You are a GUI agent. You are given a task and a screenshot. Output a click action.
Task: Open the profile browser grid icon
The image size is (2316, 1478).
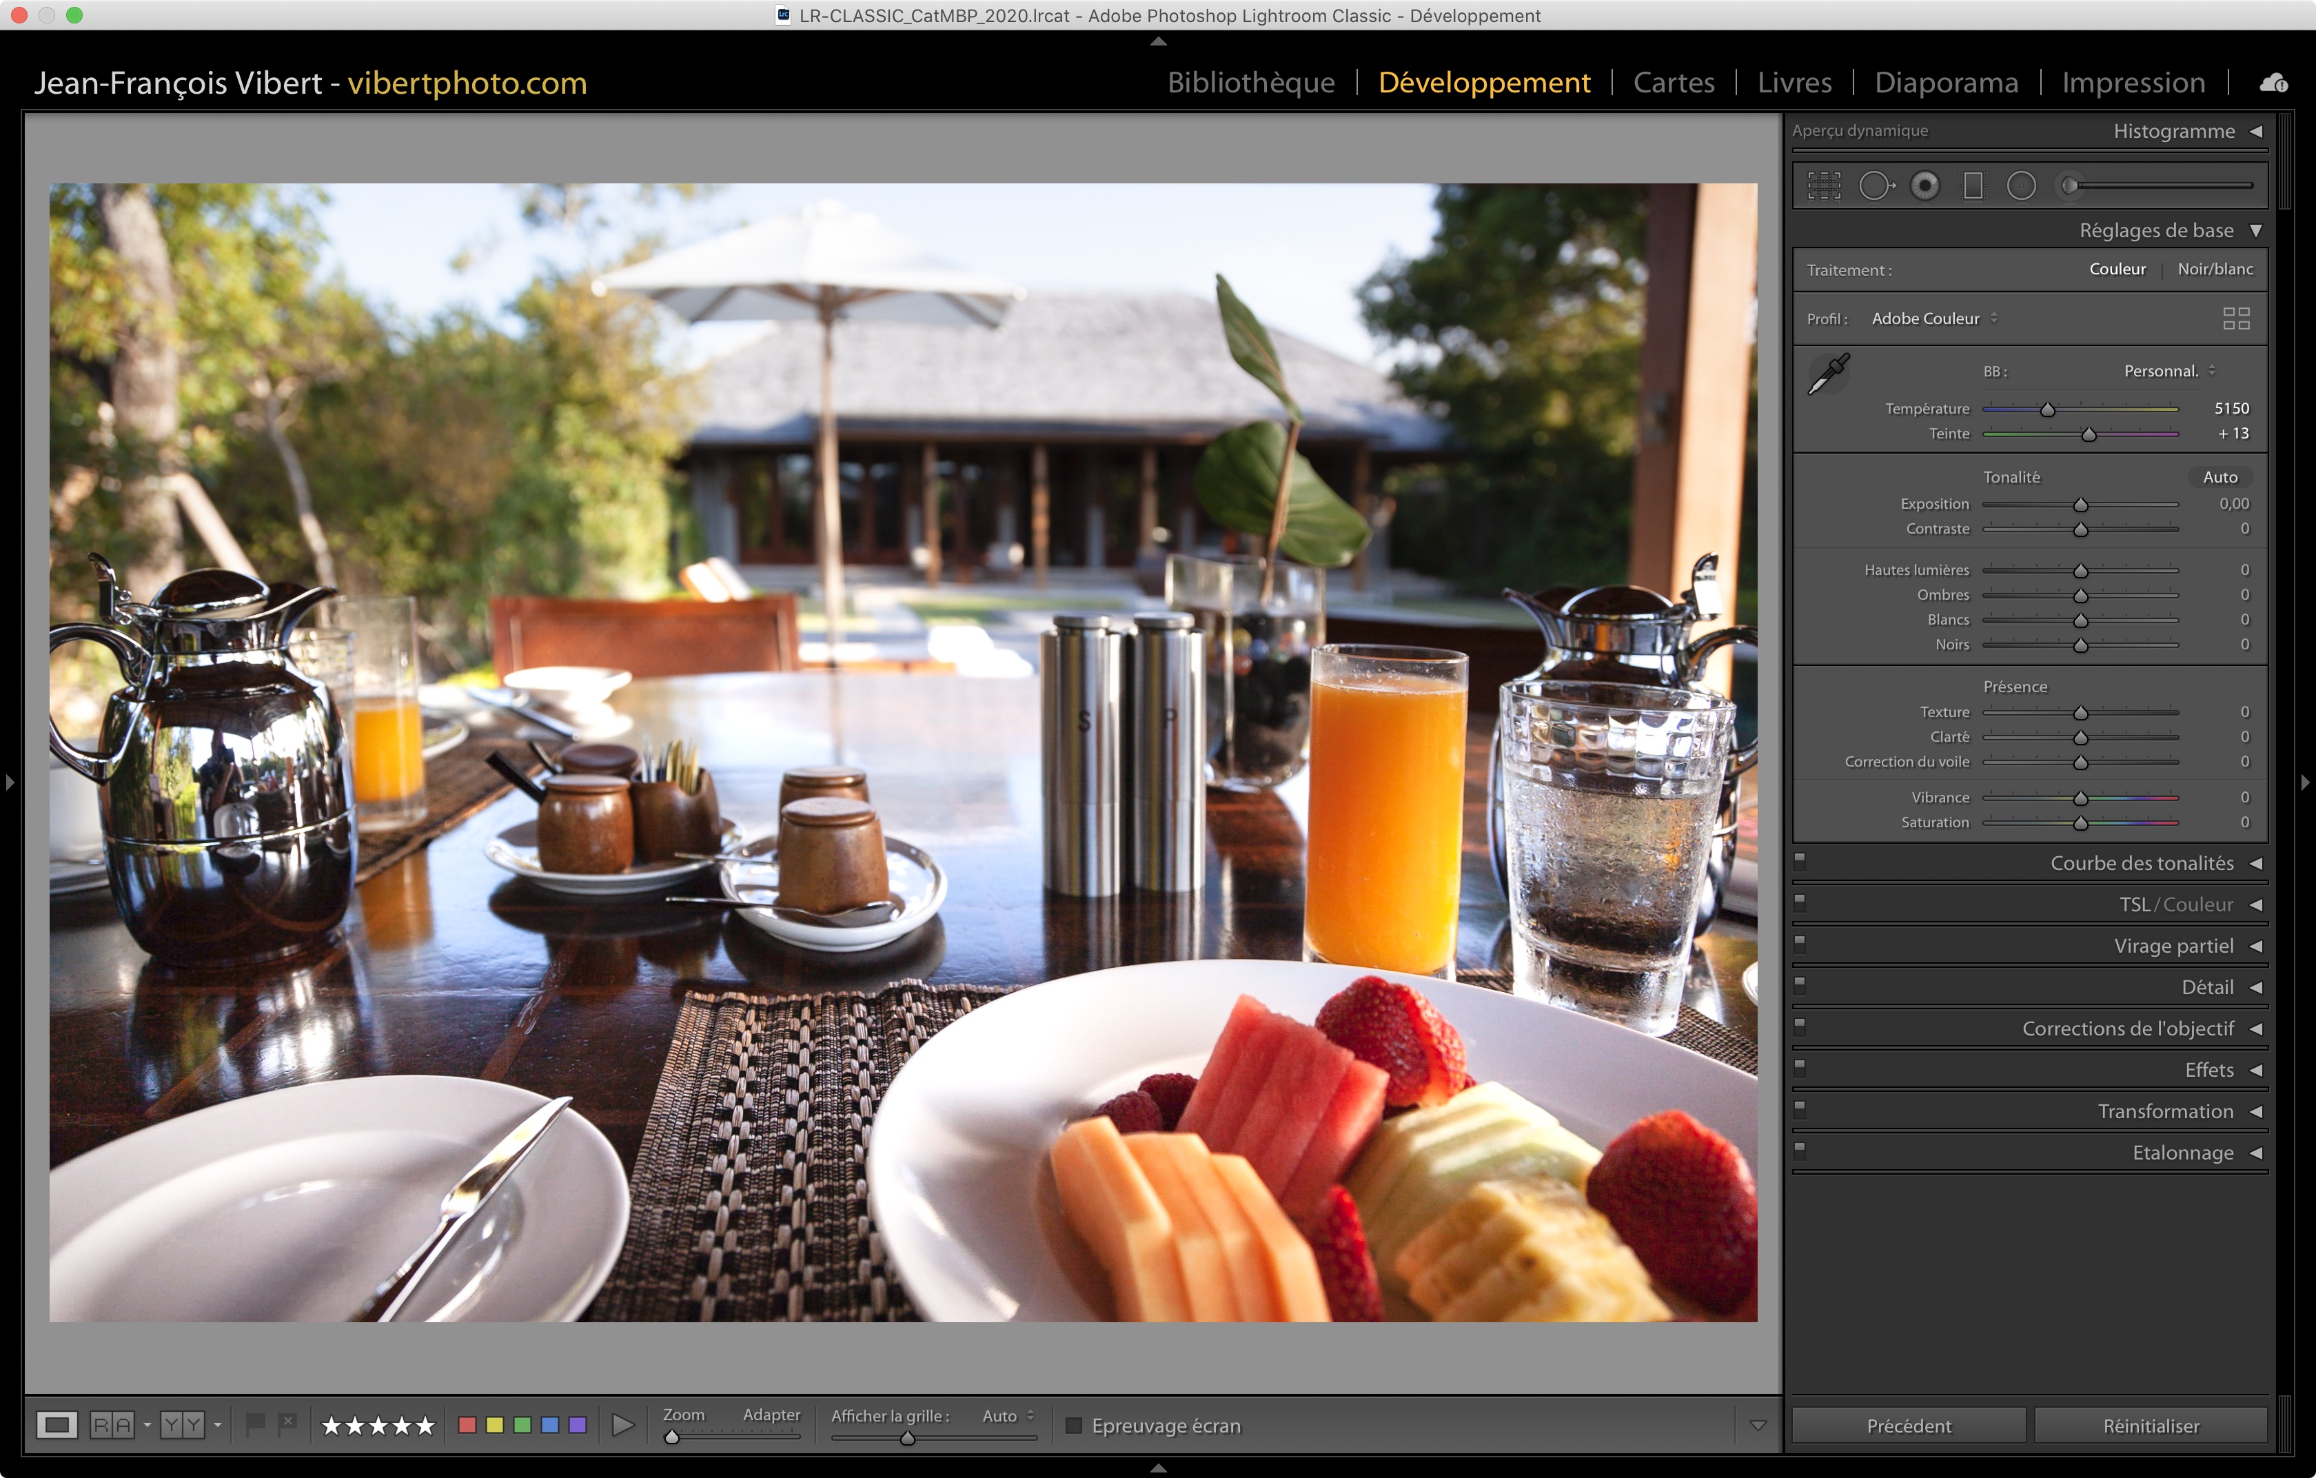pos(2236,318)
